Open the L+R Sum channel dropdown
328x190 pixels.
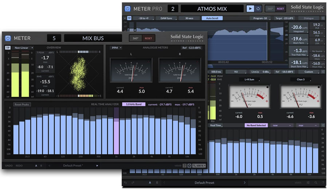click(249, 80)
